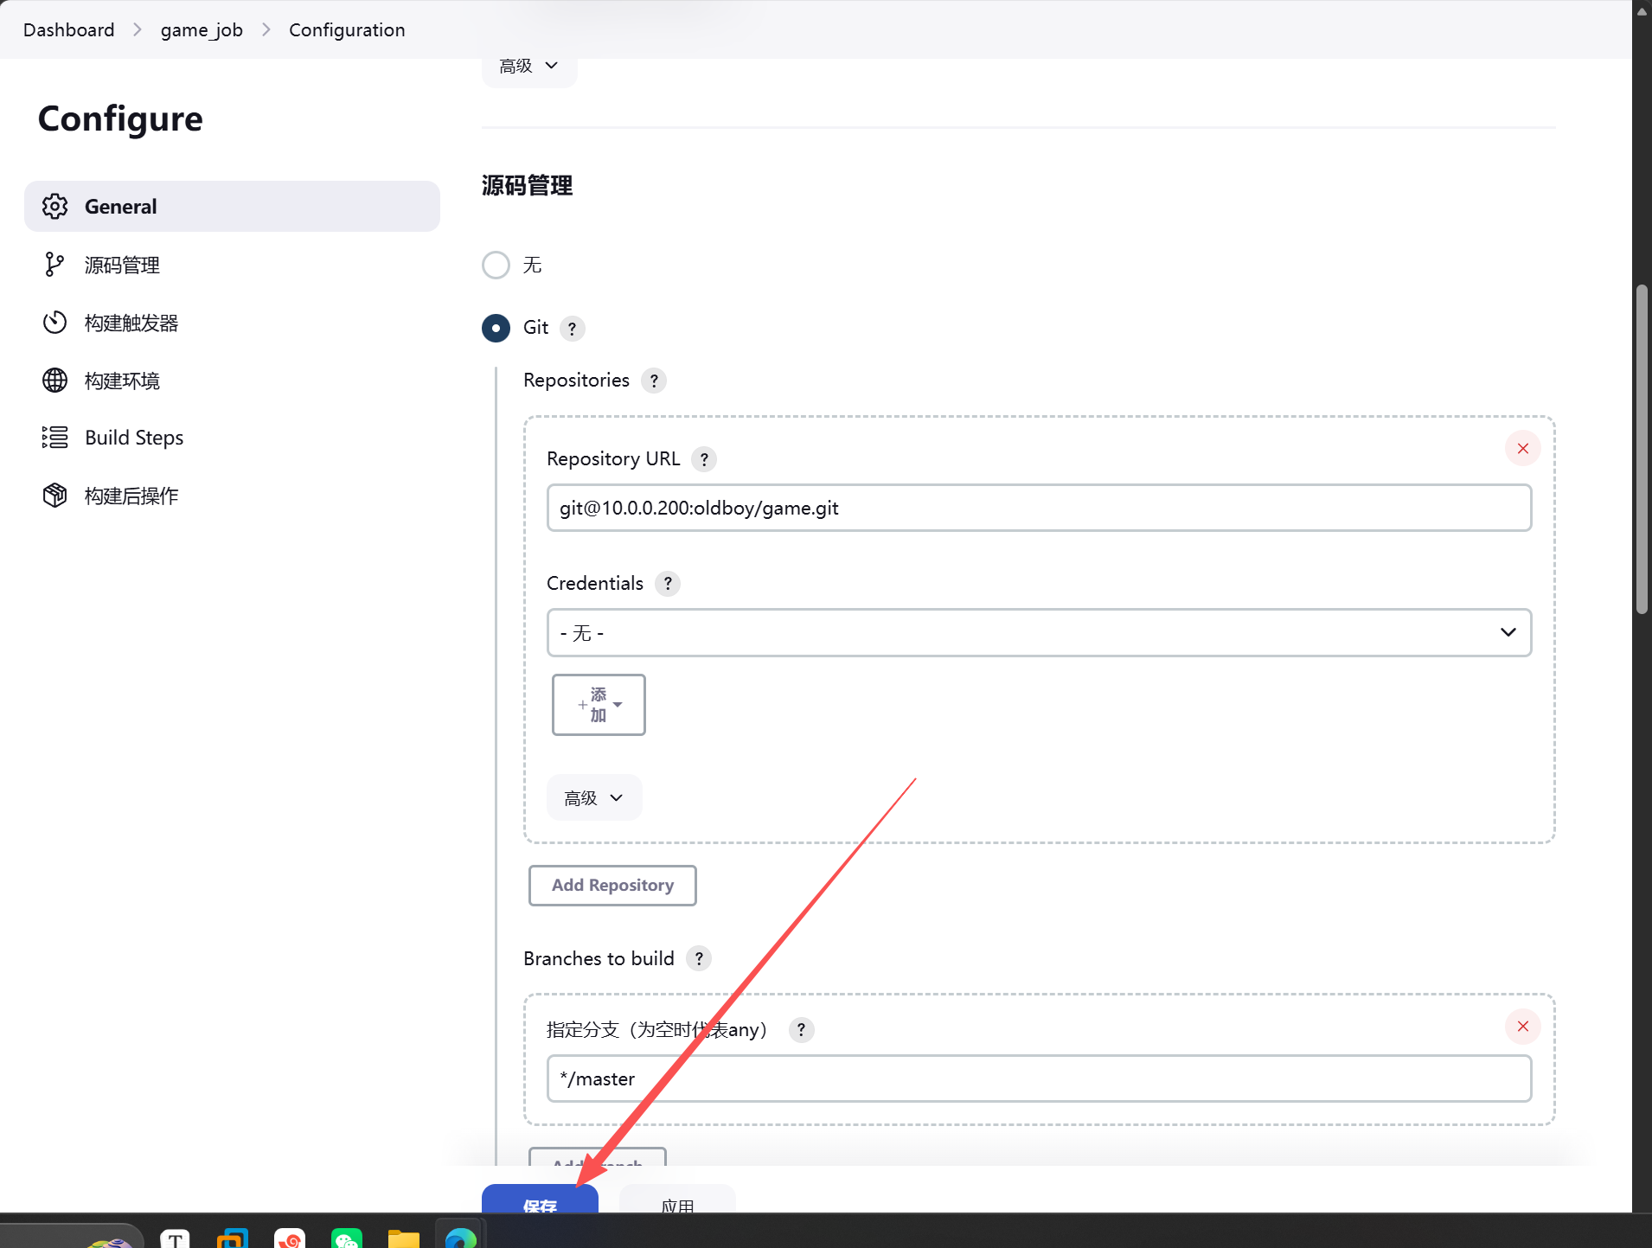Remove the repository entry with red X
The height and width of the screenshot is (1248, 1652).
[x=1523, y=448]
